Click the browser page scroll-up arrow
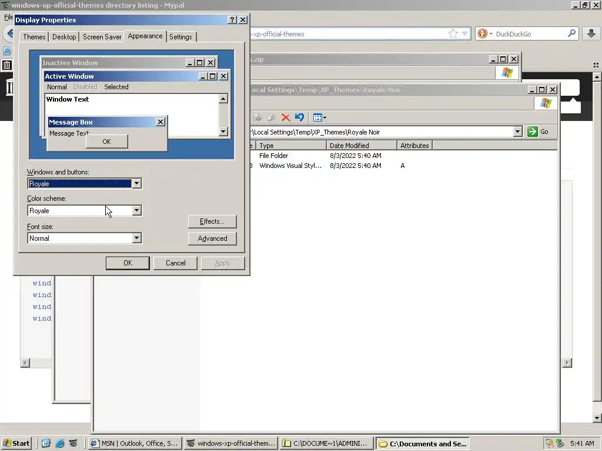 pos(597,77)
